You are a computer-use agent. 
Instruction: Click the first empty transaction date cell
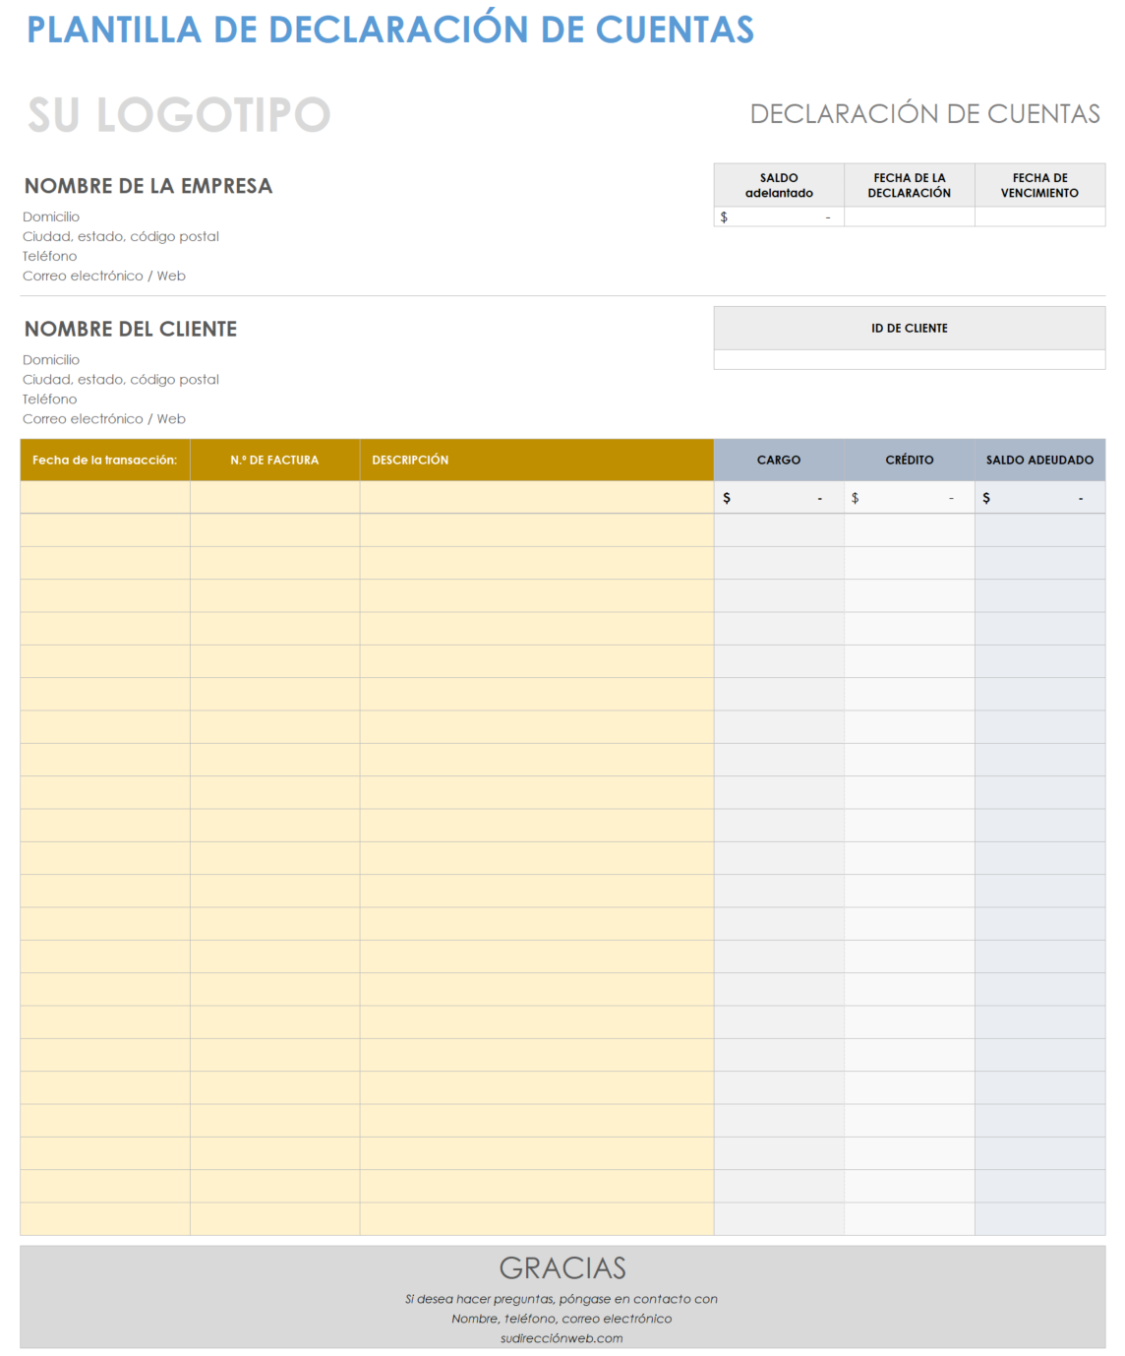105,498
